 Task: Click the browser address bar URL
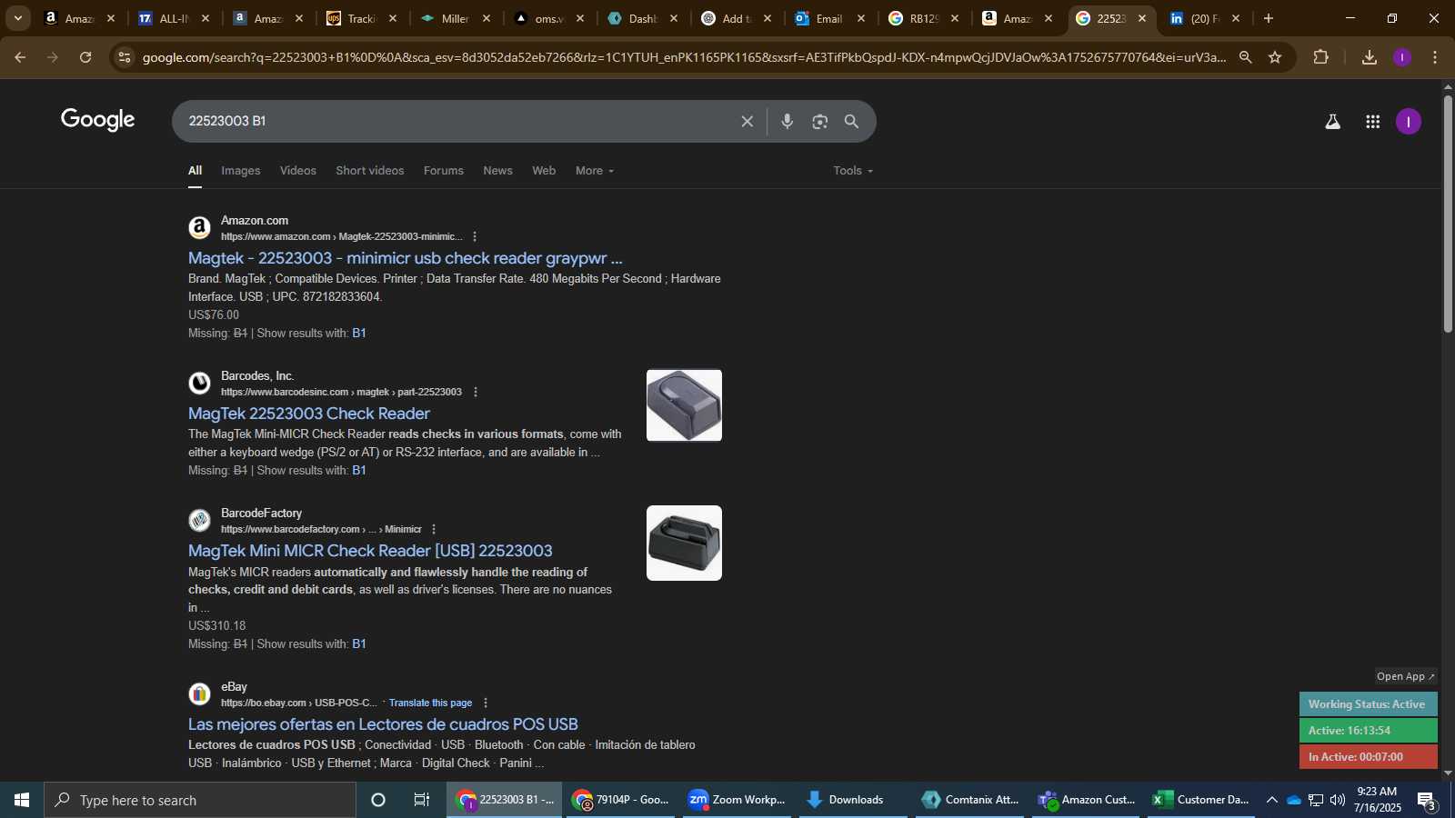pos(684,57)
